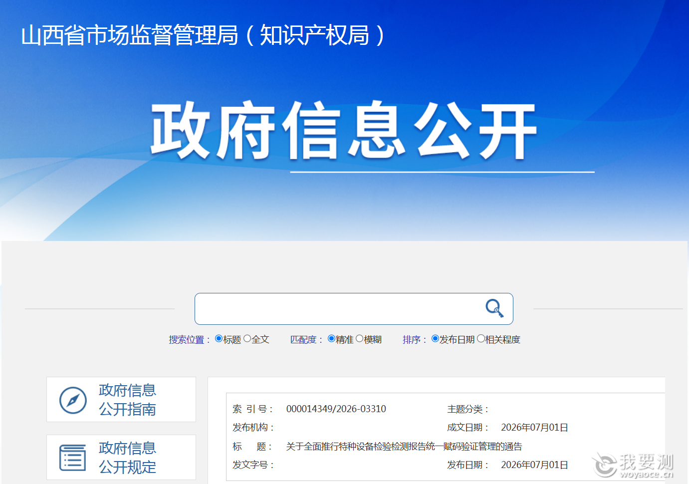Click the 发布日期 value 2026年07月01日
The height and width of the screenshot is (484, 689).
[x=534, y=465]
